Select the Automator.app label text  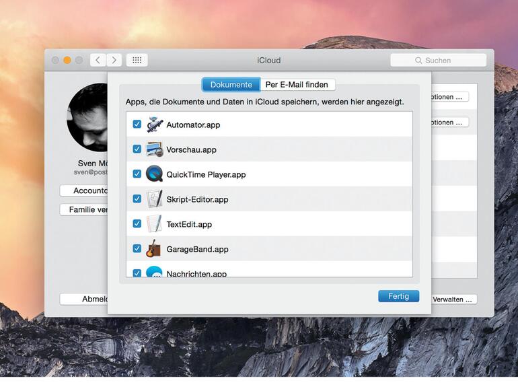pos(193,125)
